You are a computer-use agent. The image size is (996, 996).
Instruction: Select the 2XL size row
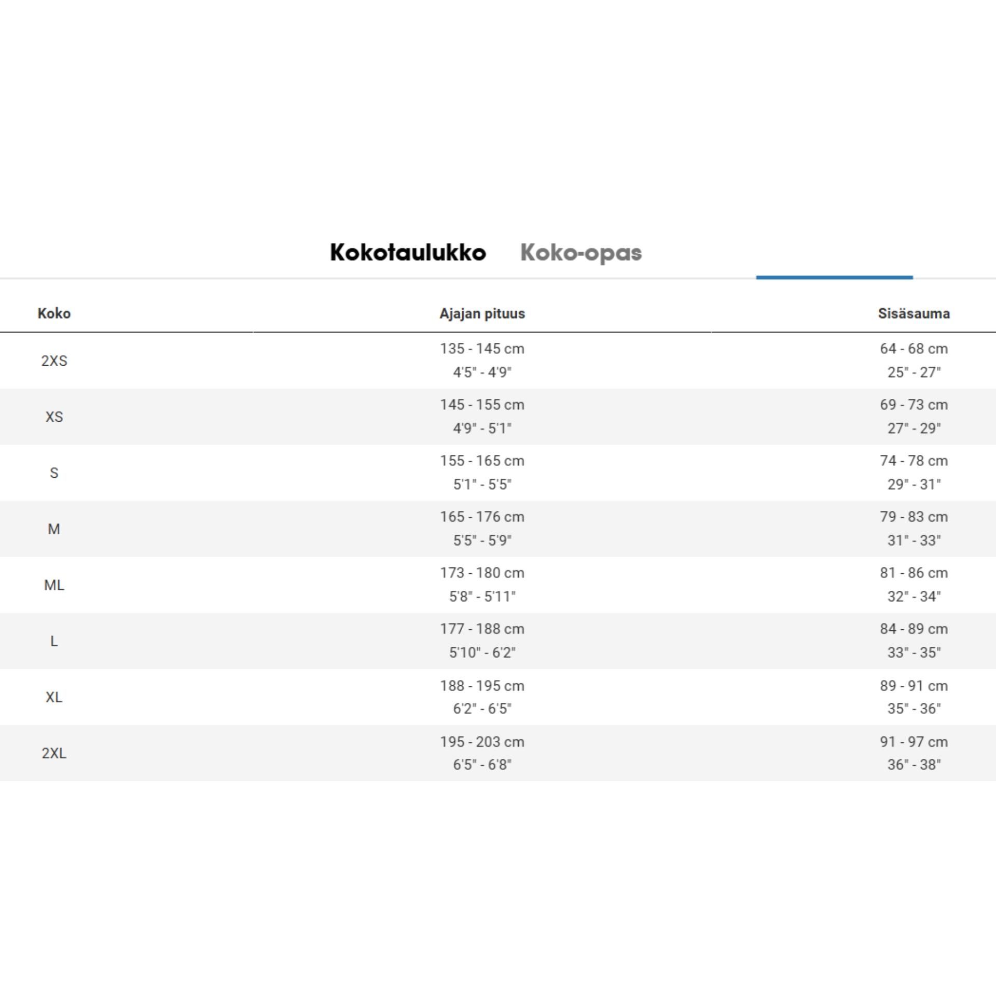click(x=498, y=753)
